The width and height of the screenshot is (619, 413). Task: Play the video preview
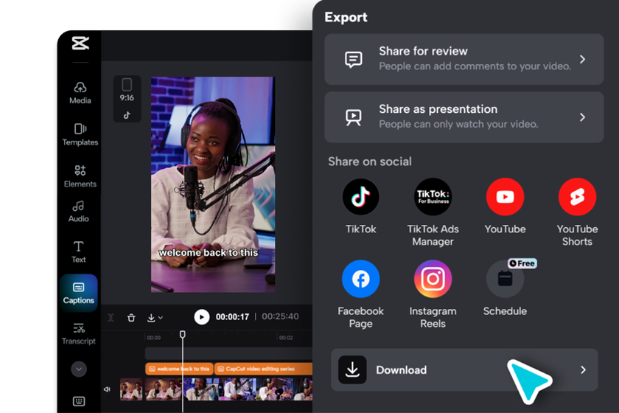point(201,316)
